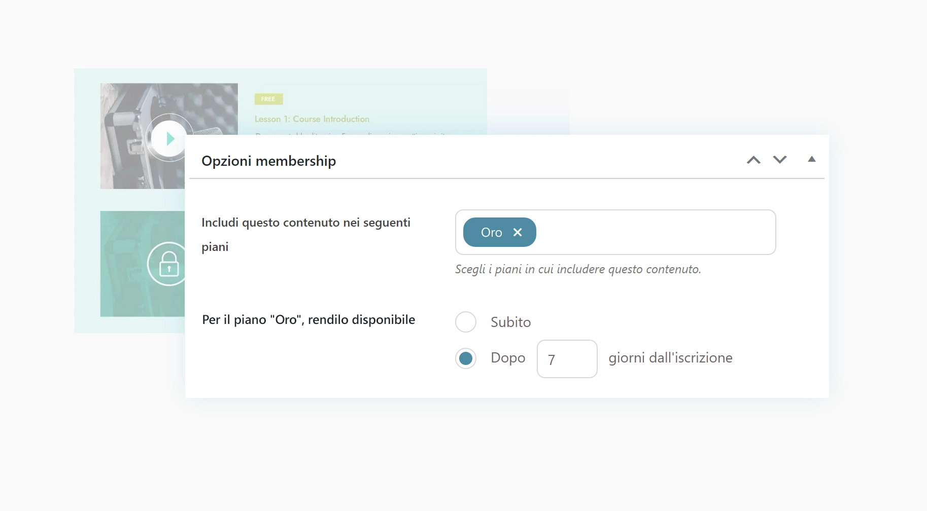Click the Dopo option label
The width and height of the screenshot is (927, 511).
(508, 358)
